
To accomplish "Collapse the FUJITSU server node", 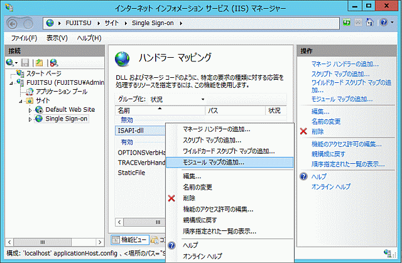I will tap(11, 83).
